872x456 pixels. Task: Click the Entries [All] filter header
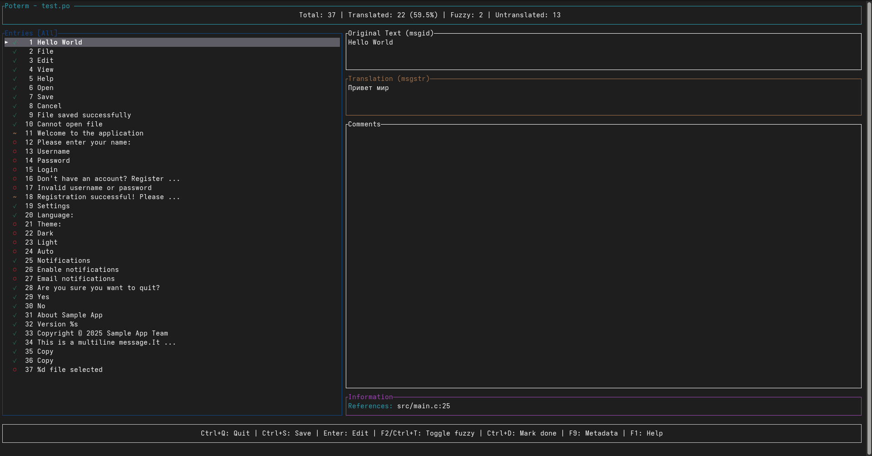tap(31, 33)
